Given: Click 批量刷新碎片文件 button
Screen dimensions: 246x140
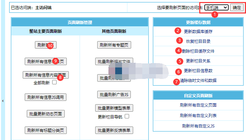Looking at the screenshot, I should tap(114, 61).
